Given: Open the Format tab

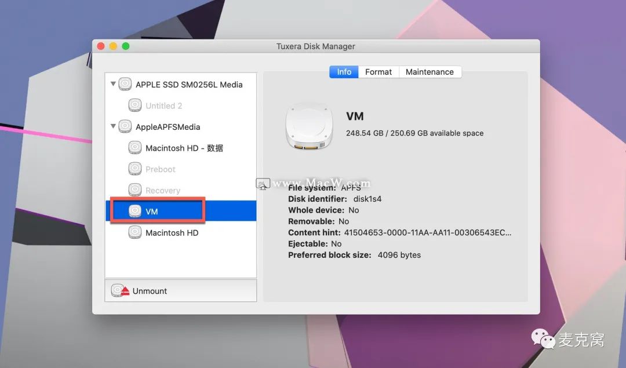Looking at the screenshot, I should tap(378, 72).
